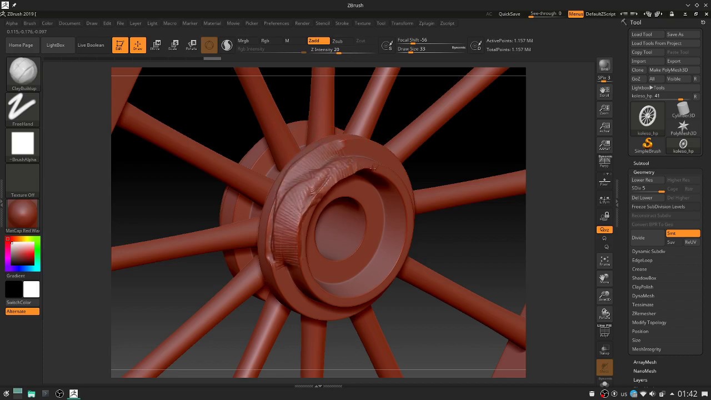
Task: Expand the ArrayMesh section
Action: coord(645,362)
